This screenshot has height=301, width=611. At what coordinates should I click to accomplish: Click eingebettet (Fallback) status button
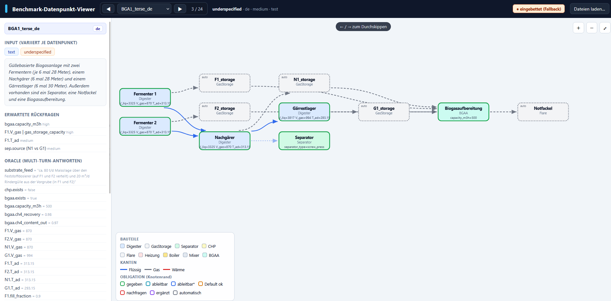pos(539,9)
